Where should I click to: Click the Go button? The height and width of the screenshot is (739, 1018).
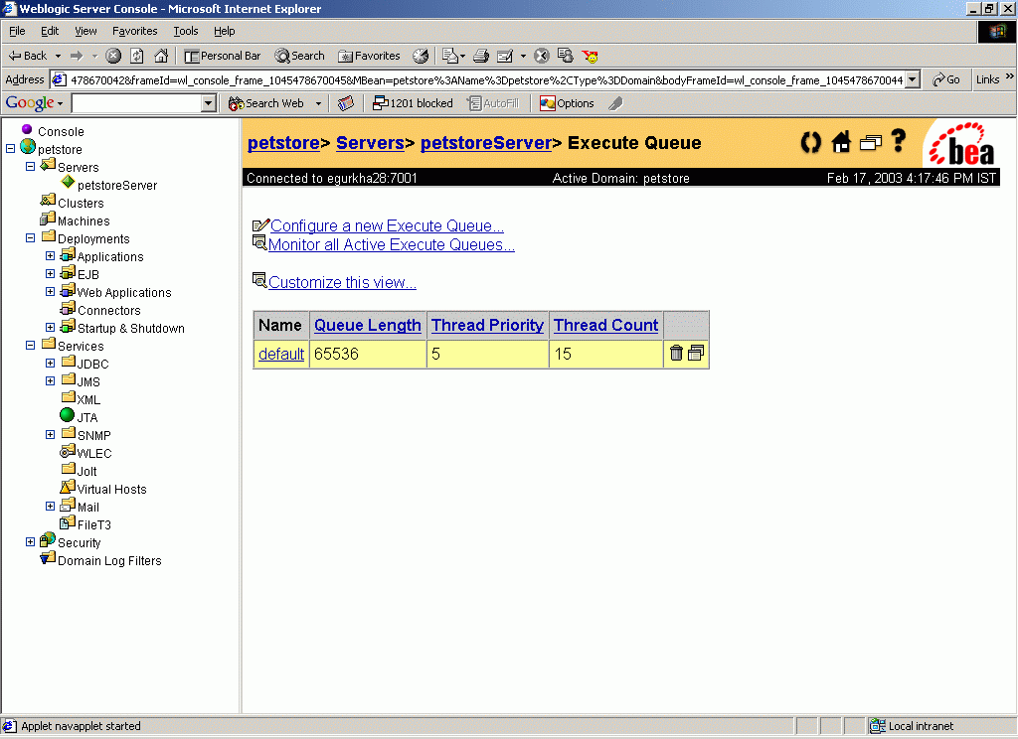click(x=946, y=79)
